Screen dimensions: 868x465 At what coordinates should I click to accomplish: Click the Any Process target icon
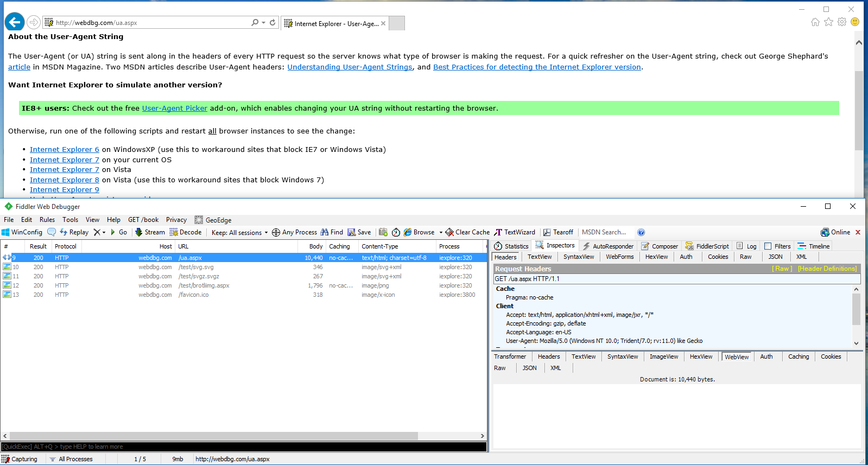[x=276, y=232]
